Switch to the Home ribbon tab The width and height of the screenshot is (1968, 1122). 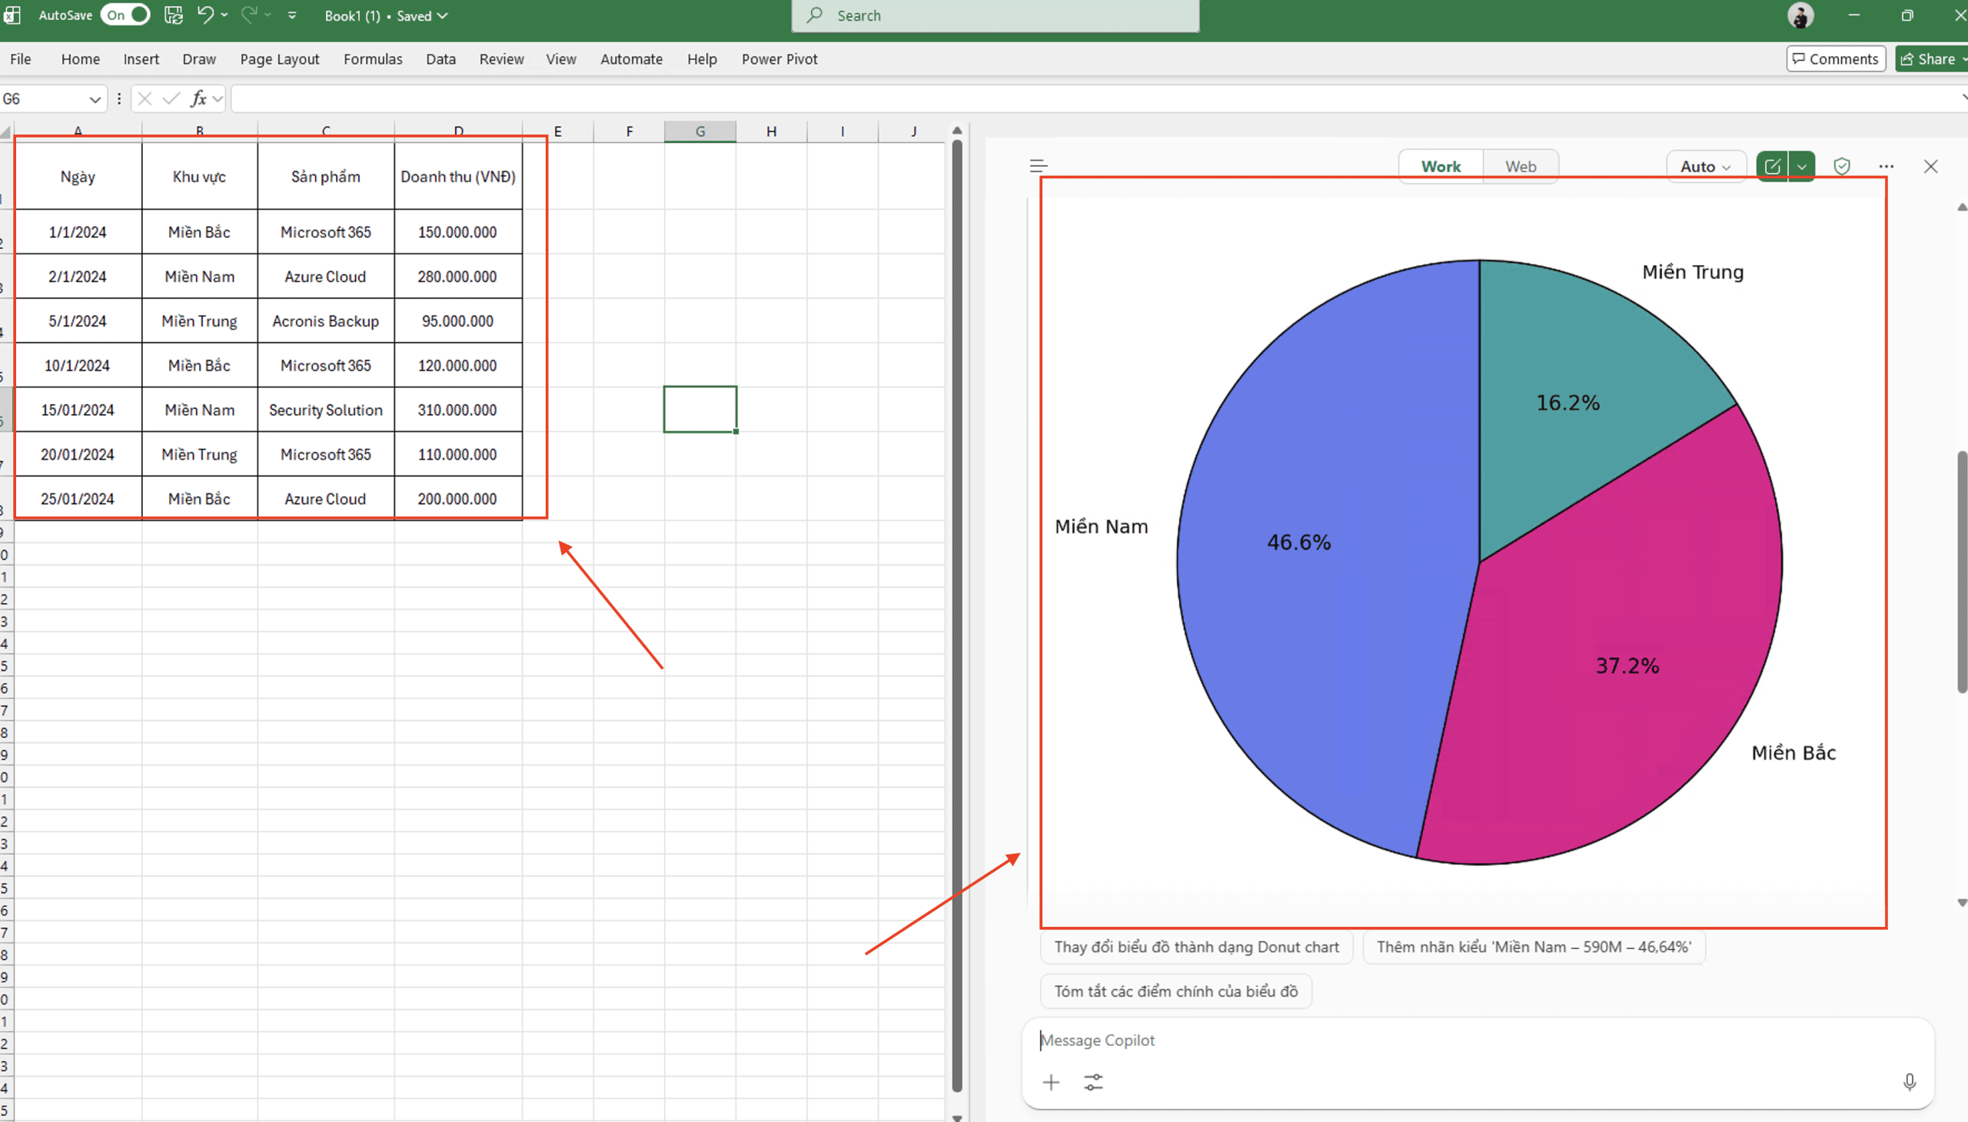coord(80,59)
